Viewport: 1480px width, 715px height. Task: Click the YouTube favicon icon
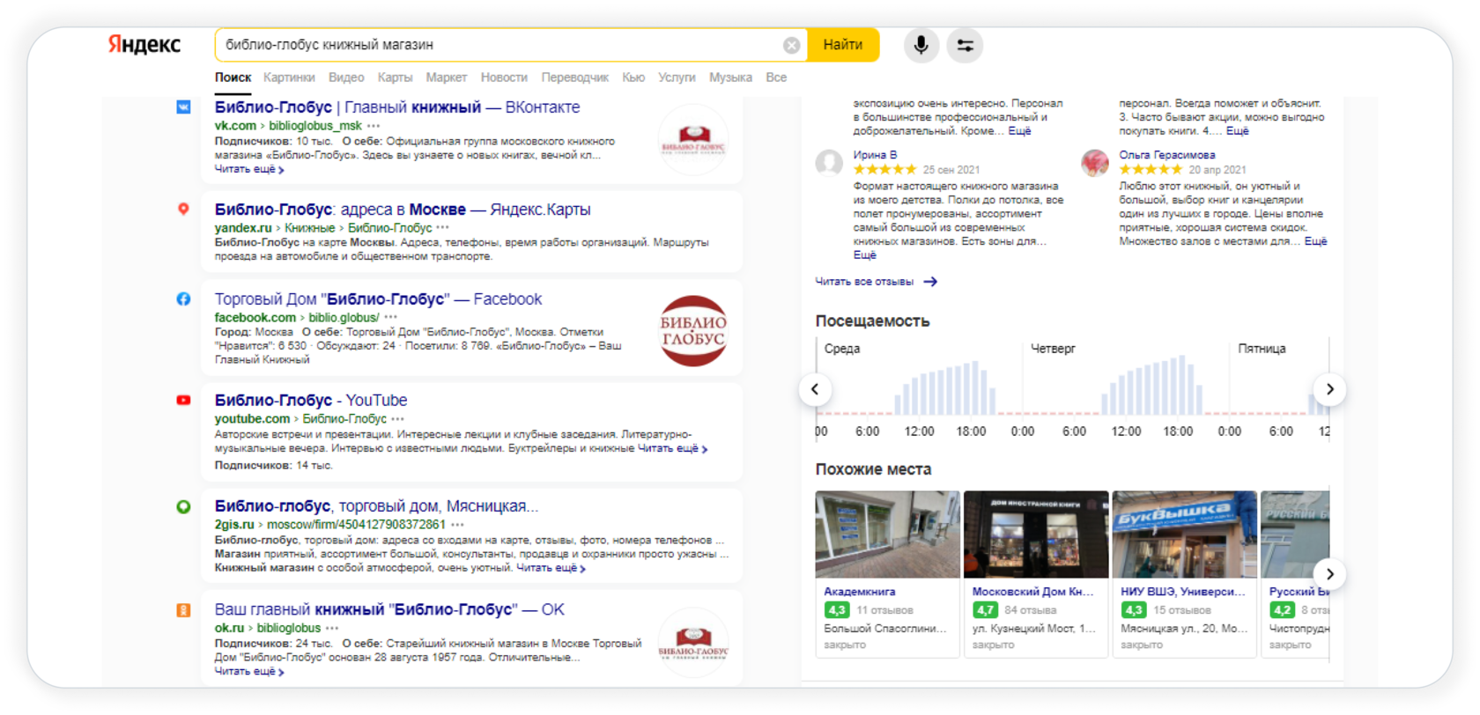click(x=183, y=401)
